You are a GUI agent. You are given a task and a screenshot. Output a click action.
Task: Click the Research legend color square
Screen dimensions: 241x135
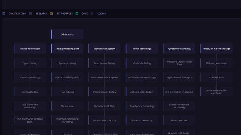[31, 13]
